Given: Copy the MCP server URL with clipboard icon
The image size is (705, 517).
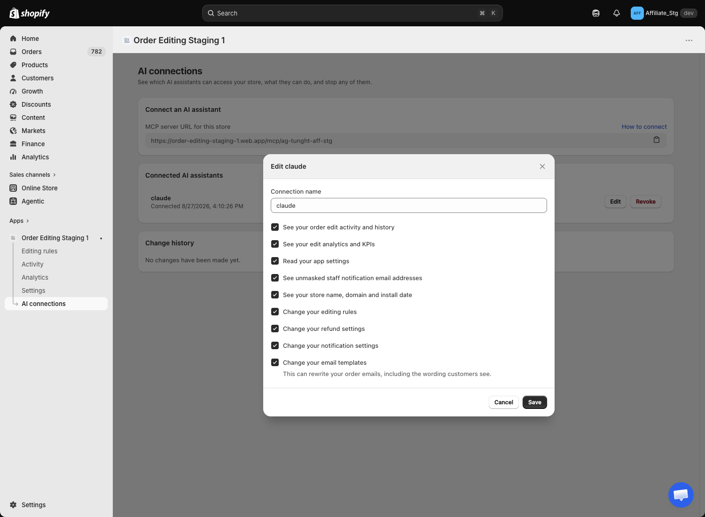Looking at the screenshot, I should 657,140.
